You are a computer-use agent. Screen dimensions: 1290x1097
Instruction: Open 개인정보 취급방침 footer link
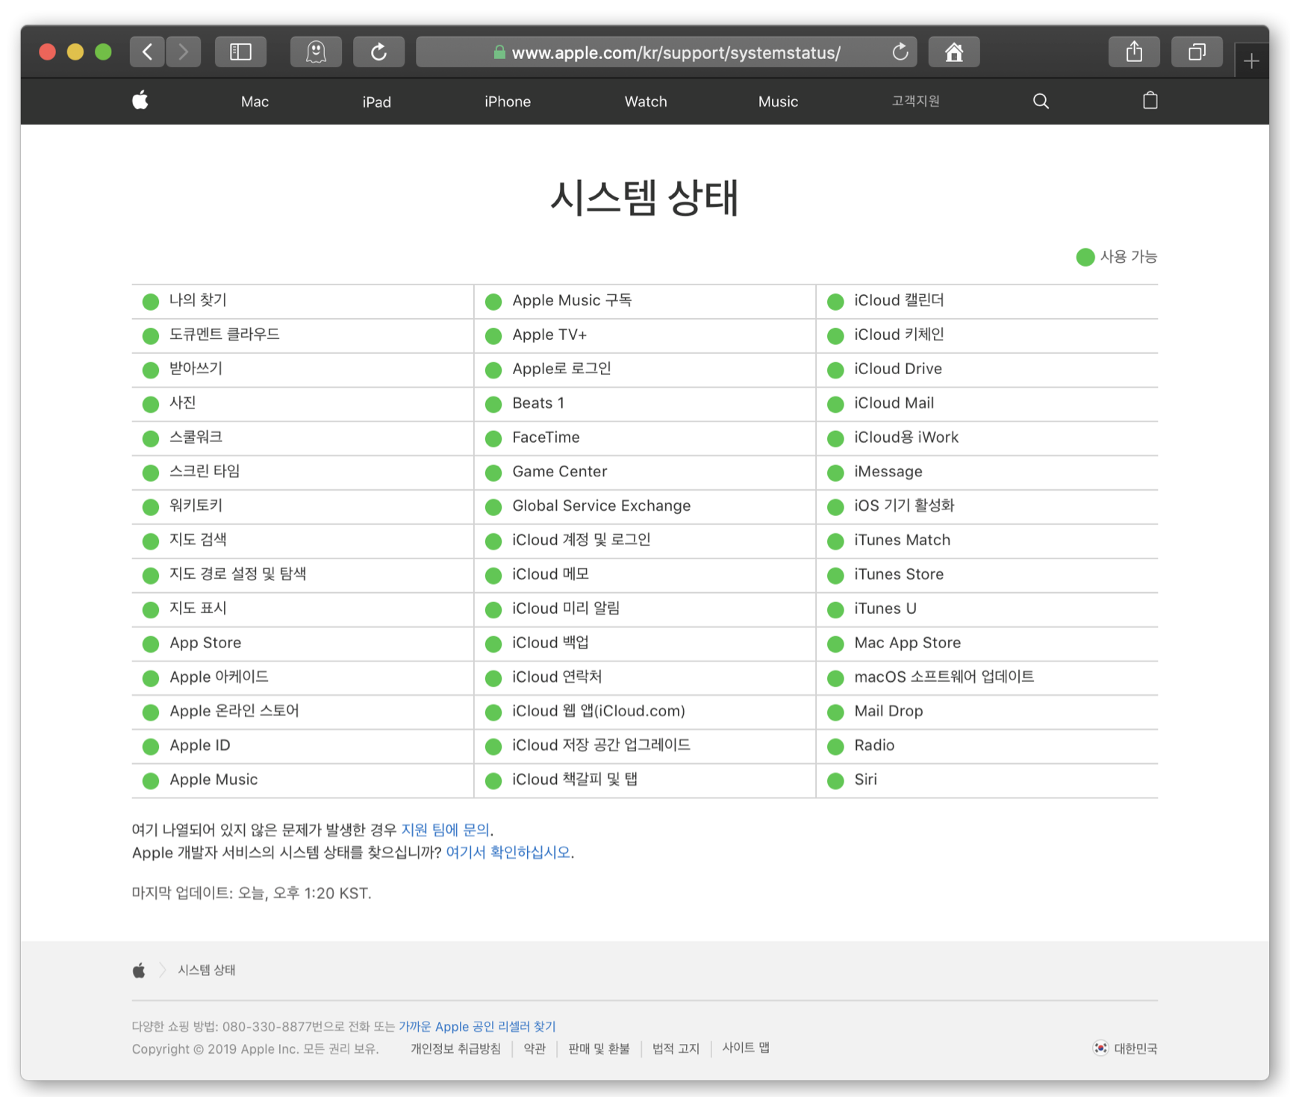click(x=455, y=1048)
